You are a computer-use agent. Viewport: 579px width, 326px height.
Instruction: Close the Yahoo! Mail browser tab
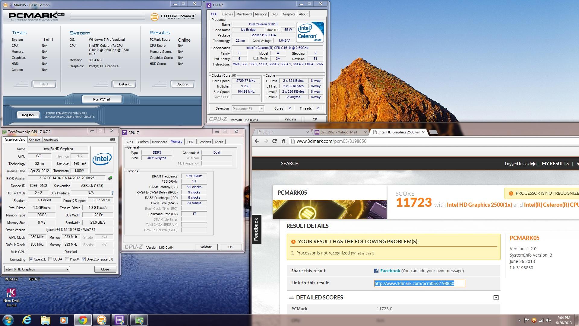[365, 132]
